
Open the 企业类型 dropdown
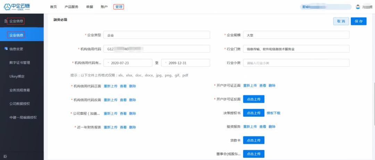click(157, 35)
